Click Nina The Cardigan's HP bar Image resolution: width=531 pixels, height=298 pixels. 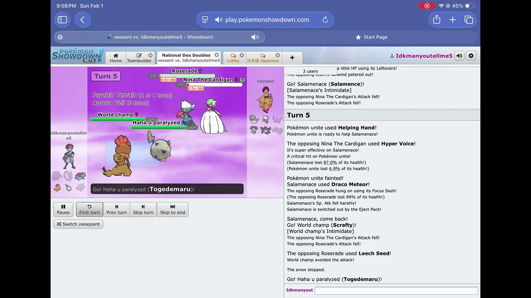click(x=214, y=85)
